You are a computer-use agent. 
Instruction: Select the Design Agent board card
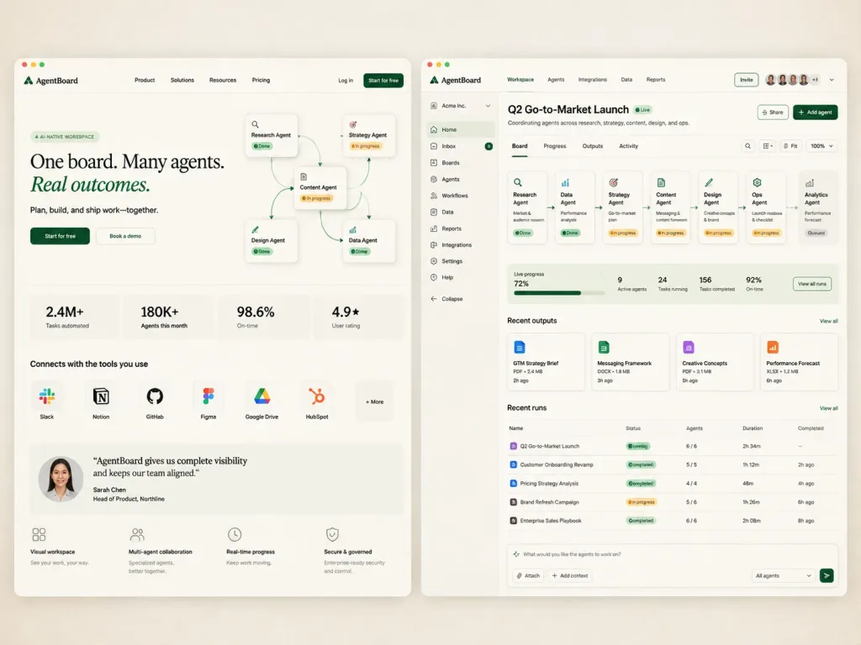coord(718,207)
